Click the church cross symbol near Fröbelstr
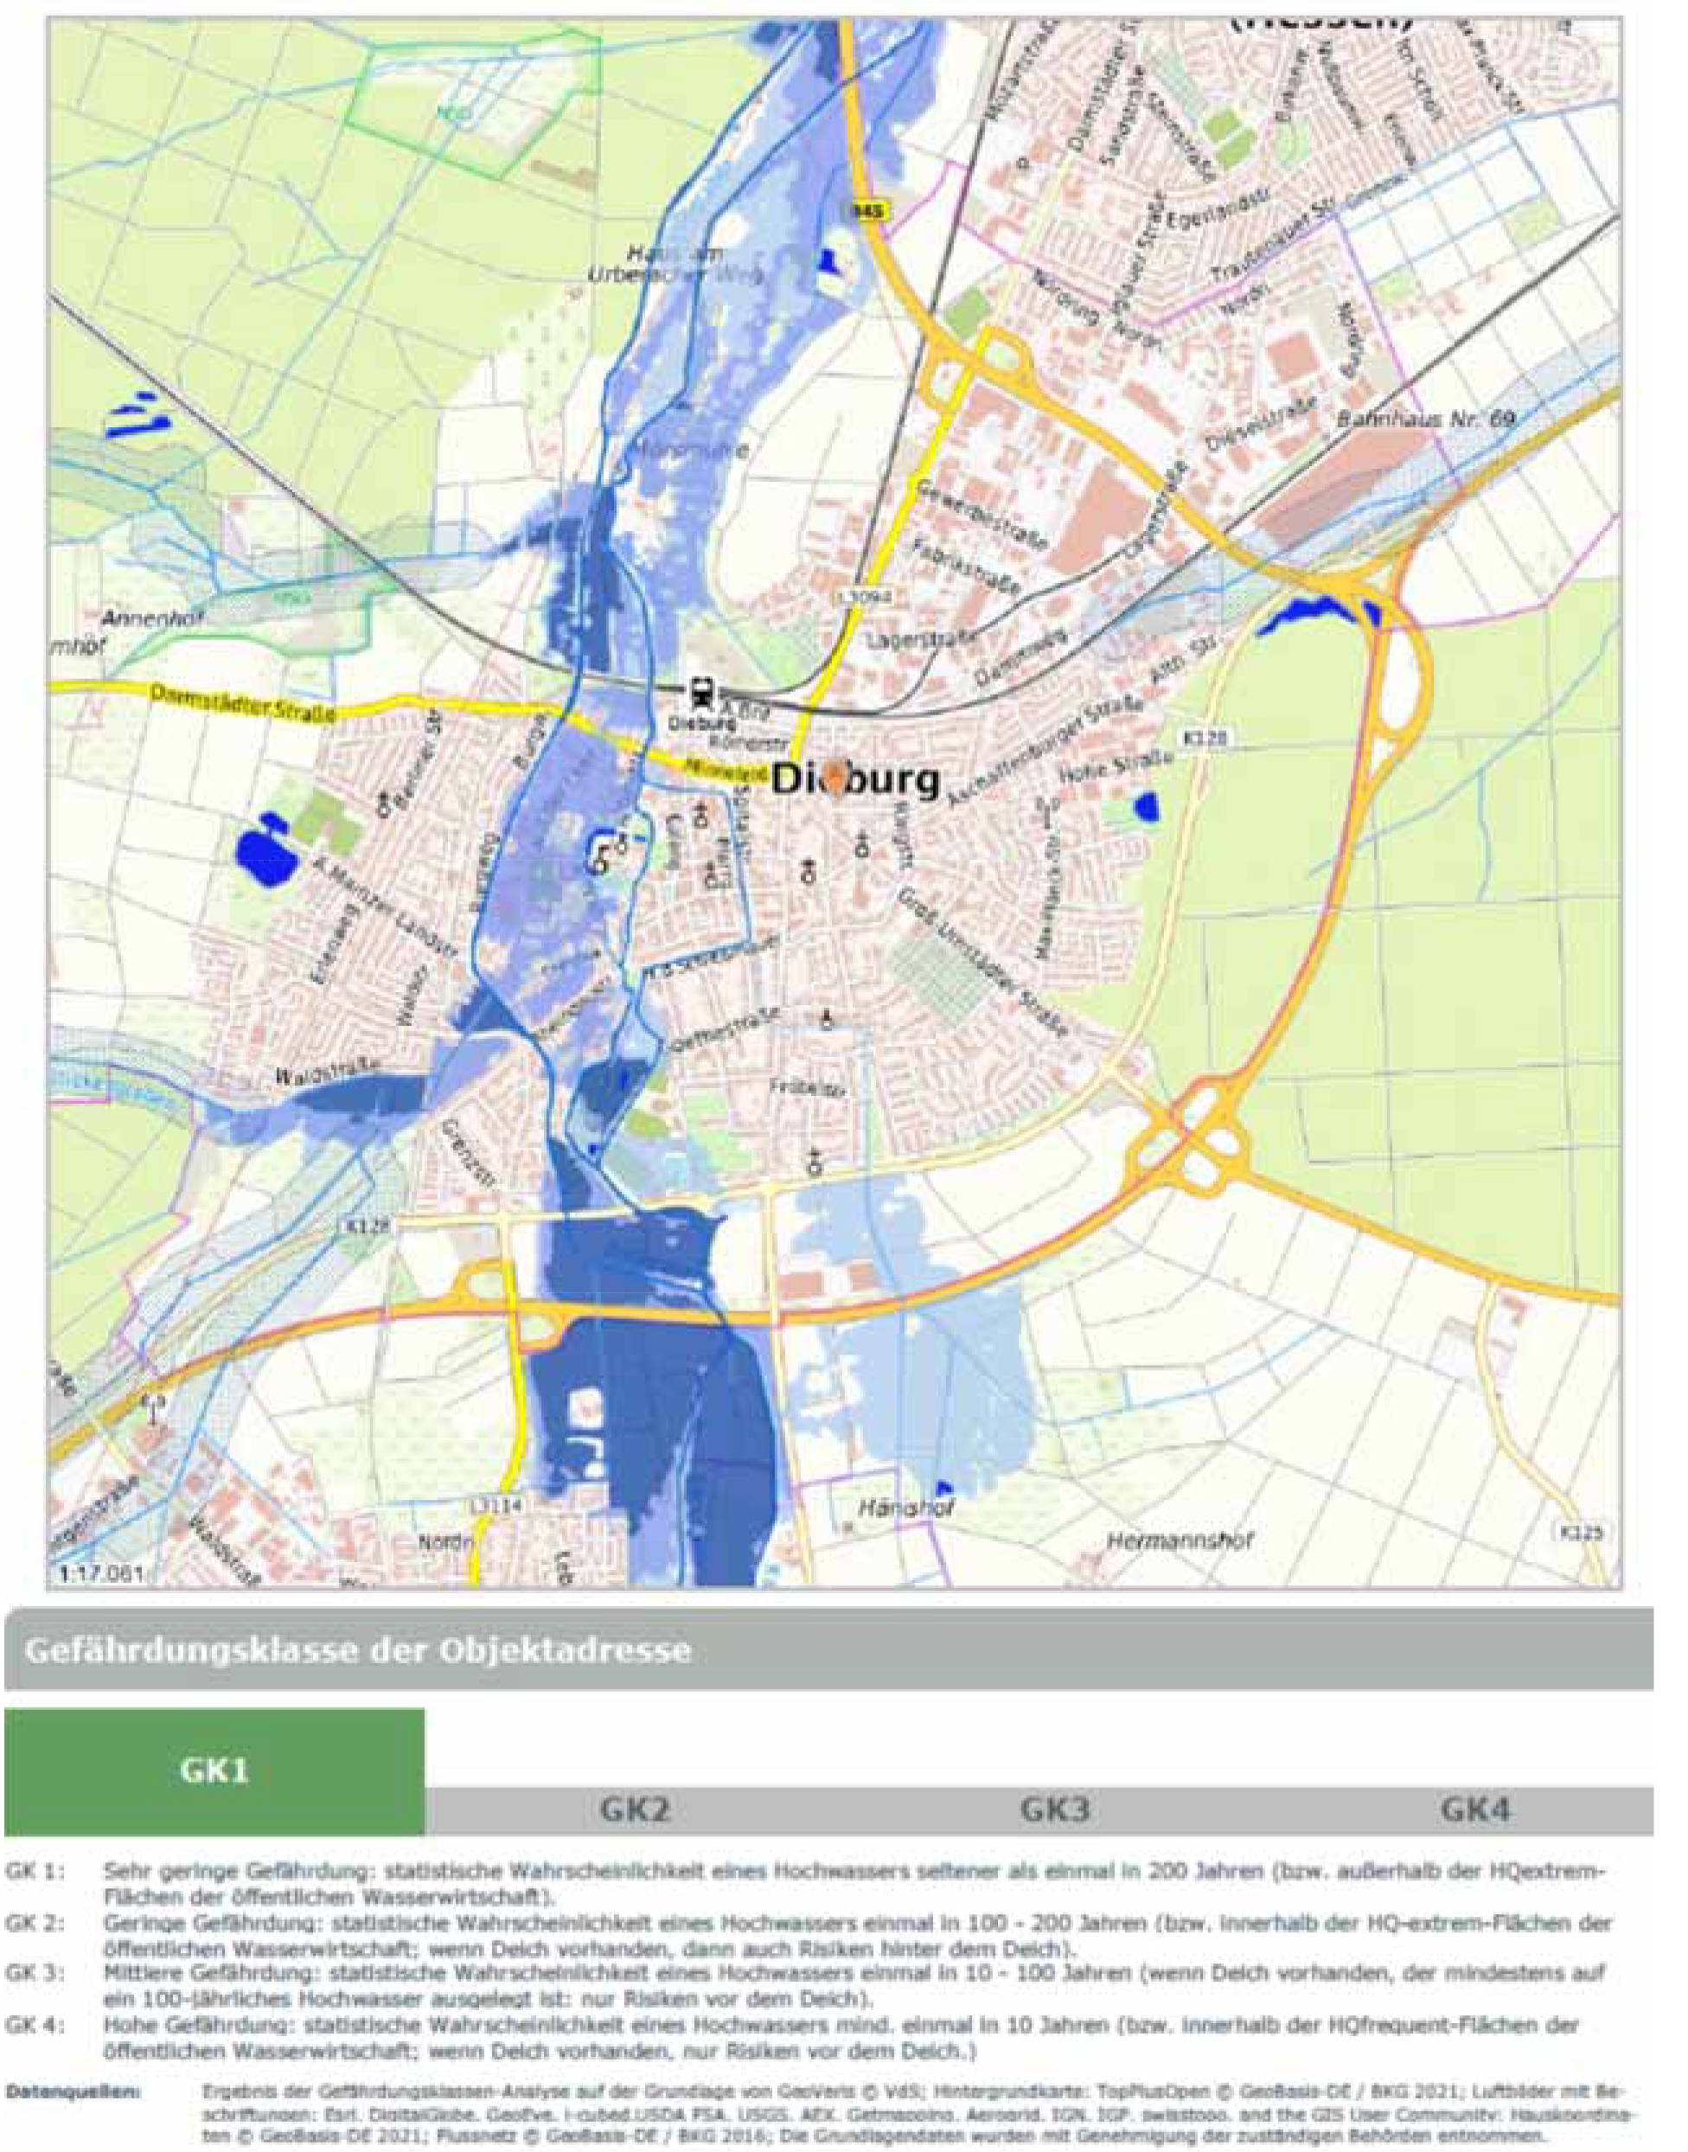The height and width of the screenshot is (2152, 1688). (x=815, y=1162)
